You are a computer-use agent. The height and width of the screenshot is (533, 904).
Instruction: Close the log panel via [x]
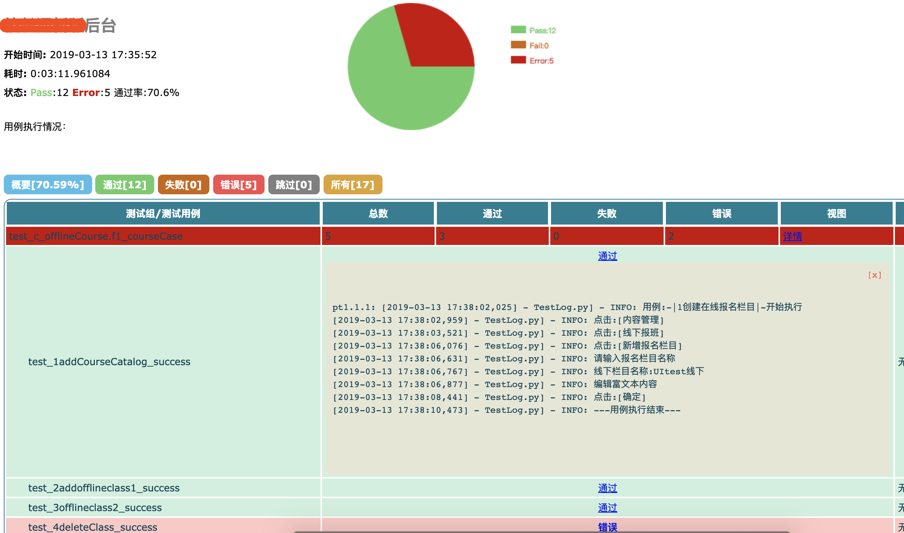tap(874, 275)
